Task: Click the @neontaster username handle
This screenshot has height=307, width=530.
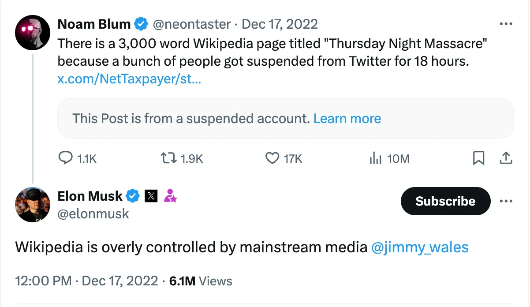Action: 190,24
